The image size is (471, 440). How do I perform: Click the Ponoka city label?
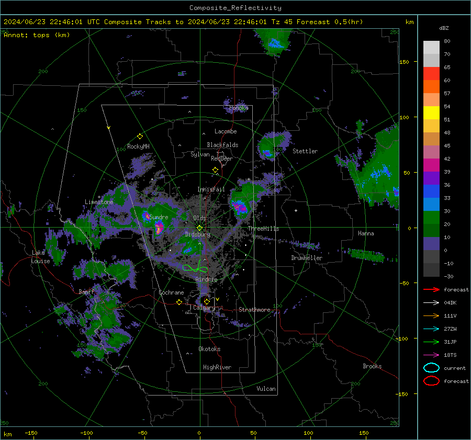click(x=239, y=108)
